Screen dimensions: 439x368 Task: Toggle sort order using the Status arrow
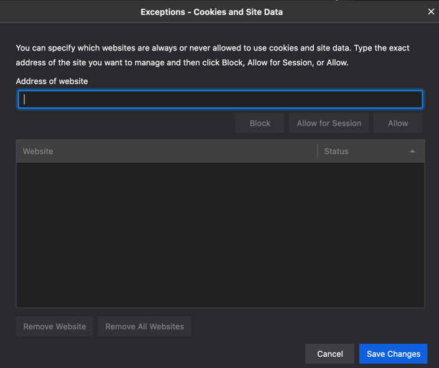click(x=412, y=151)
